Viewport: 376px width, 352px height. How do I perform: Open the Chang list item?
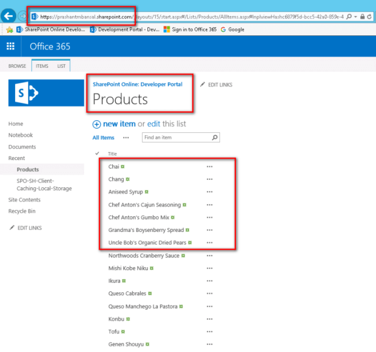116,180
